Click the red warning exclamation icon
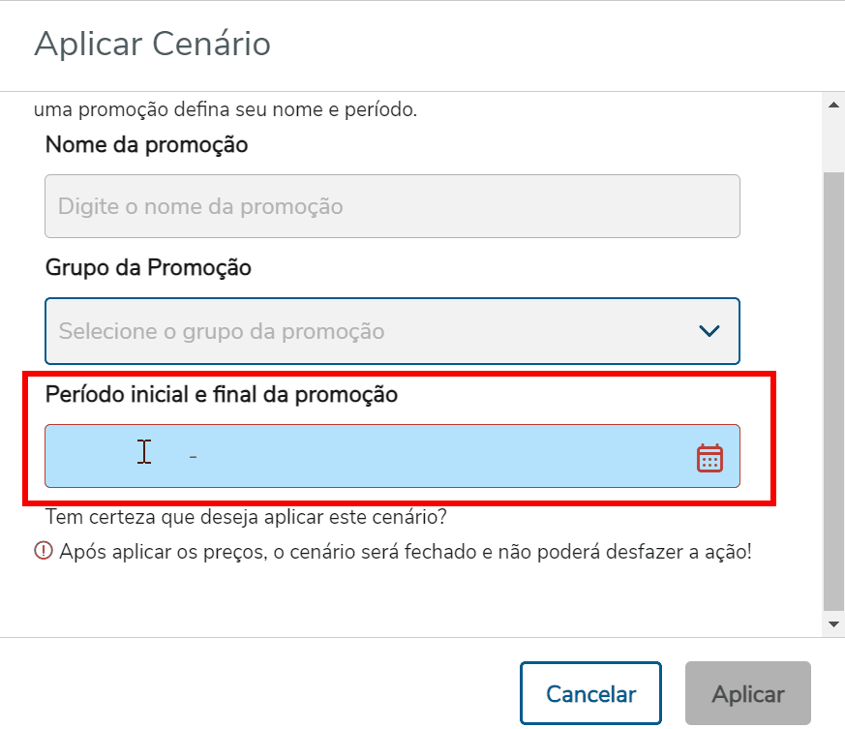The width and height of the screenshot is (845, 729). coord(43,552)
